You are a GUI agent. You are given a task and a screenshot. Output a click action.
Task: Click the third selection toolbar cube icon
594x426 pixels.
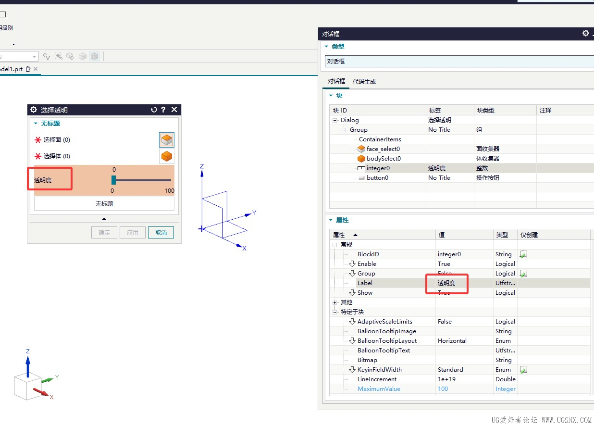pos(70,56)
